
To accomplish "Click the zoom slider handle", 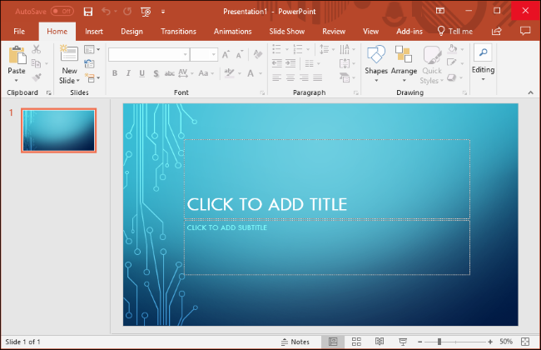I will pos(439,342).
